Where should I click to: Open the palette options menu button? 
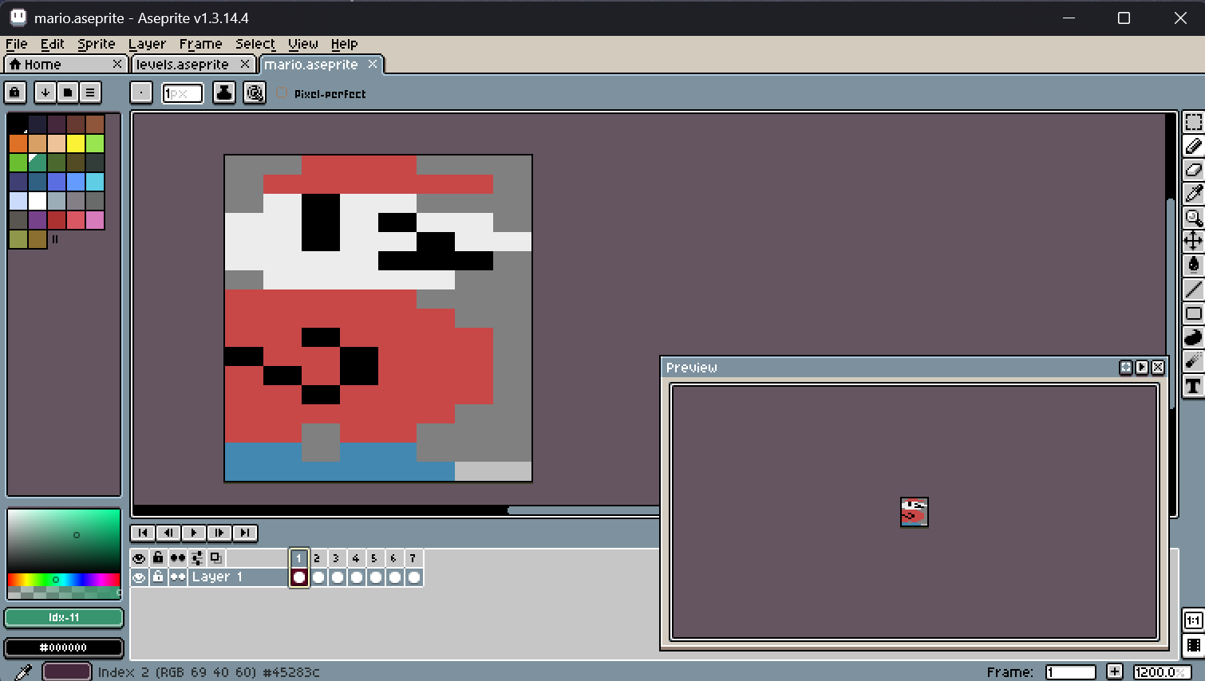[x=90, y=93]
